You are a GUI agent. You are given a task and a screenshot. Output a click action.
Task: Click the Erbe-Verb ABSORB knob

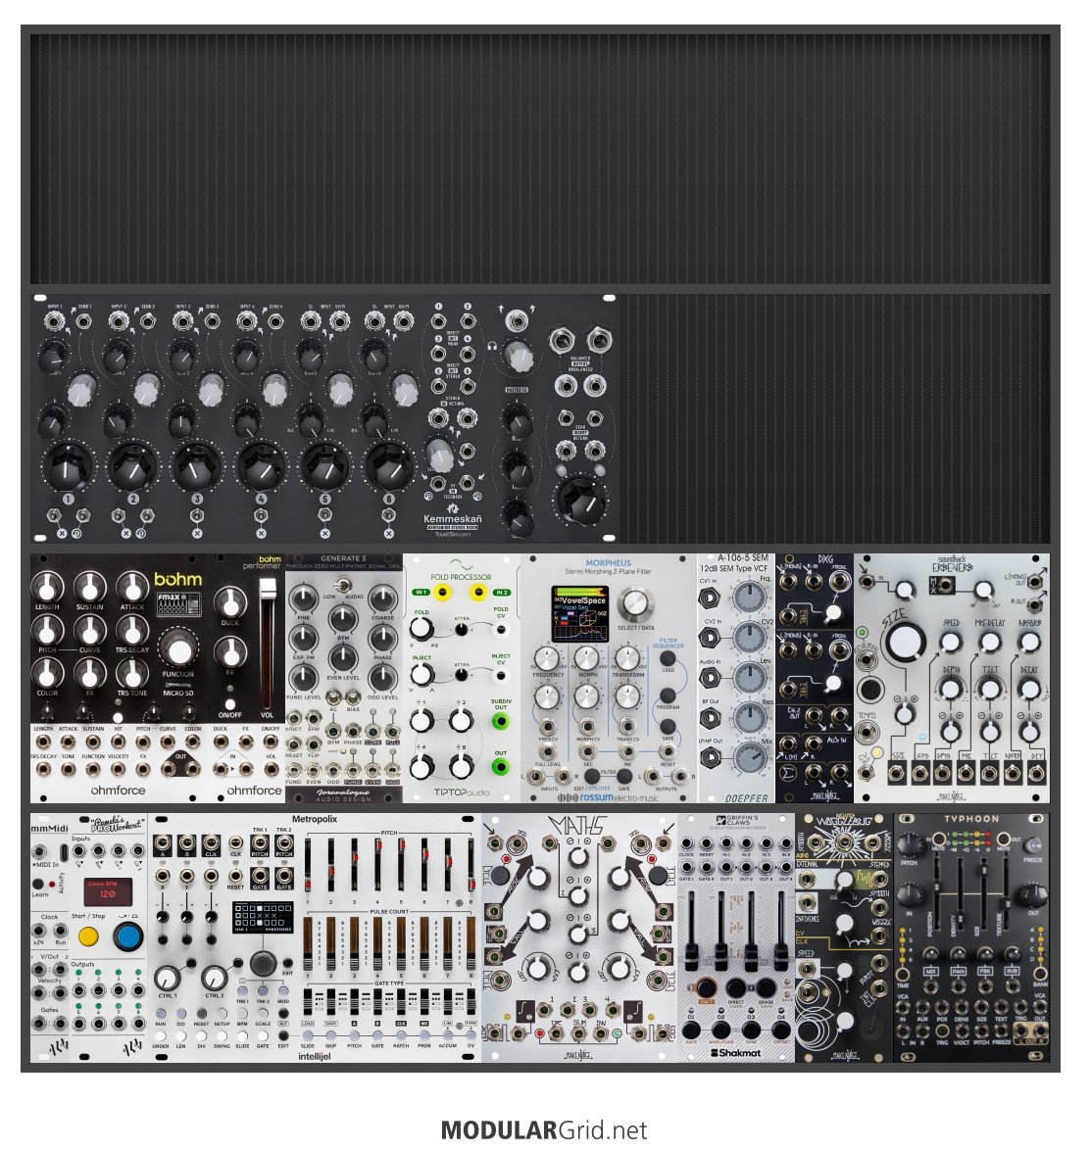1030,643
